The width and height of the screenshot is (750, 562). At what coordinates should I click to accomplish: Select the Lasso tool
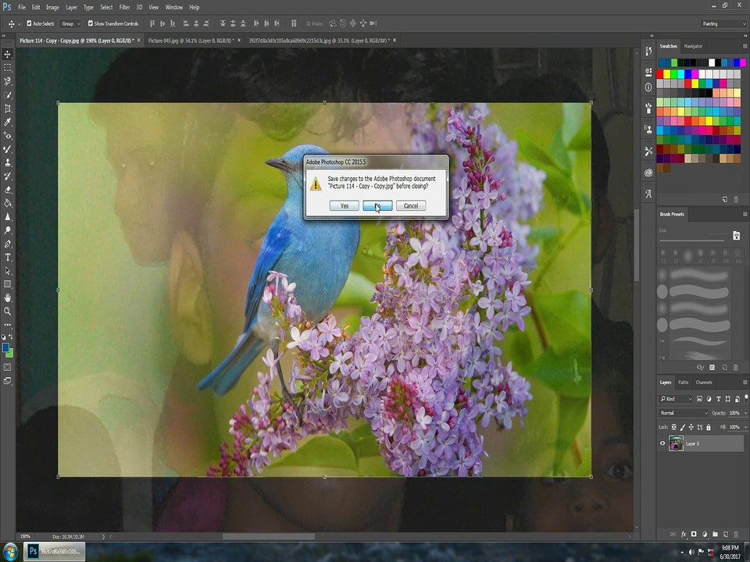8,81
